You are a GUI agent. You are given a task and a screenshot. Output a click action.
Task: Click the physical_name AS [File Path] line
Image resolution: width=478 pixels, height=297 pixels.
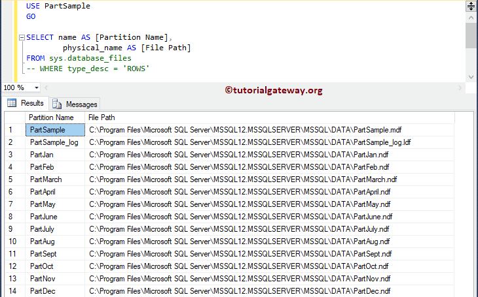point(127,48)
